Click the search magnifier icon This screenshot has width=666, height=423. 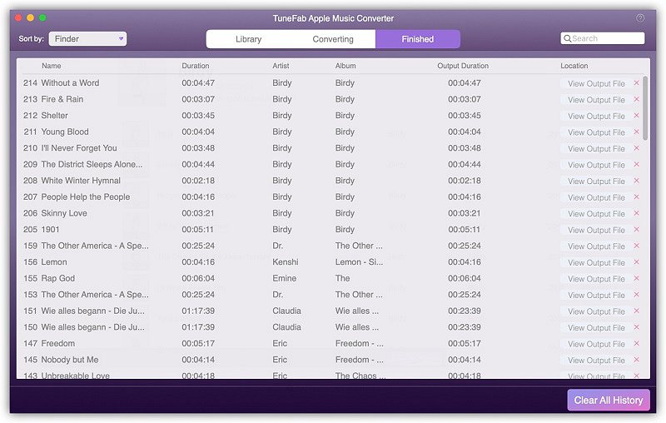(567, 38)
